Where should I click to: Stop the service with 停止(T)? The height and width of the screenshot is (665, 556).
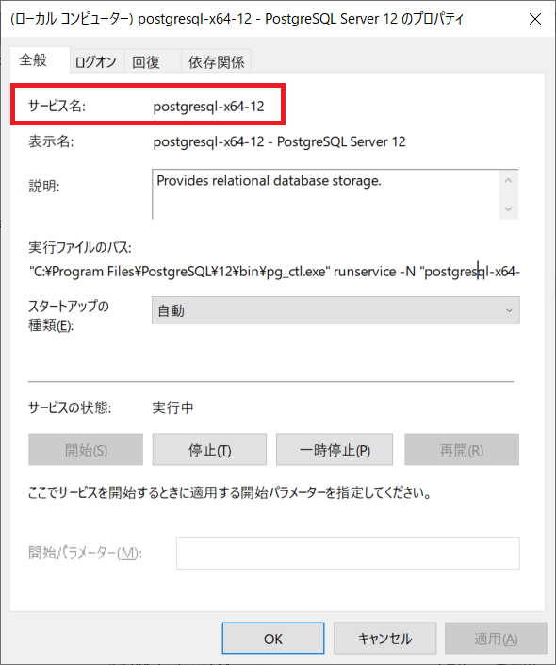coord(209,450)
